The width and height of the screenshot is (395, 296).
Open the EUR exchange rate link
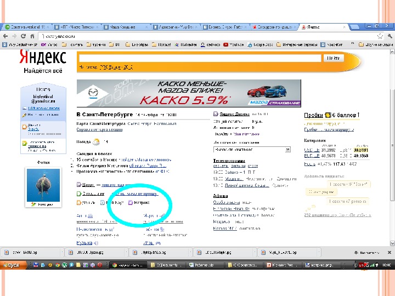pyautogui.click(x=312, y=156)
